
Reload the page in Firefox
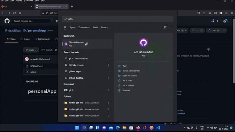tap(14, 13)
